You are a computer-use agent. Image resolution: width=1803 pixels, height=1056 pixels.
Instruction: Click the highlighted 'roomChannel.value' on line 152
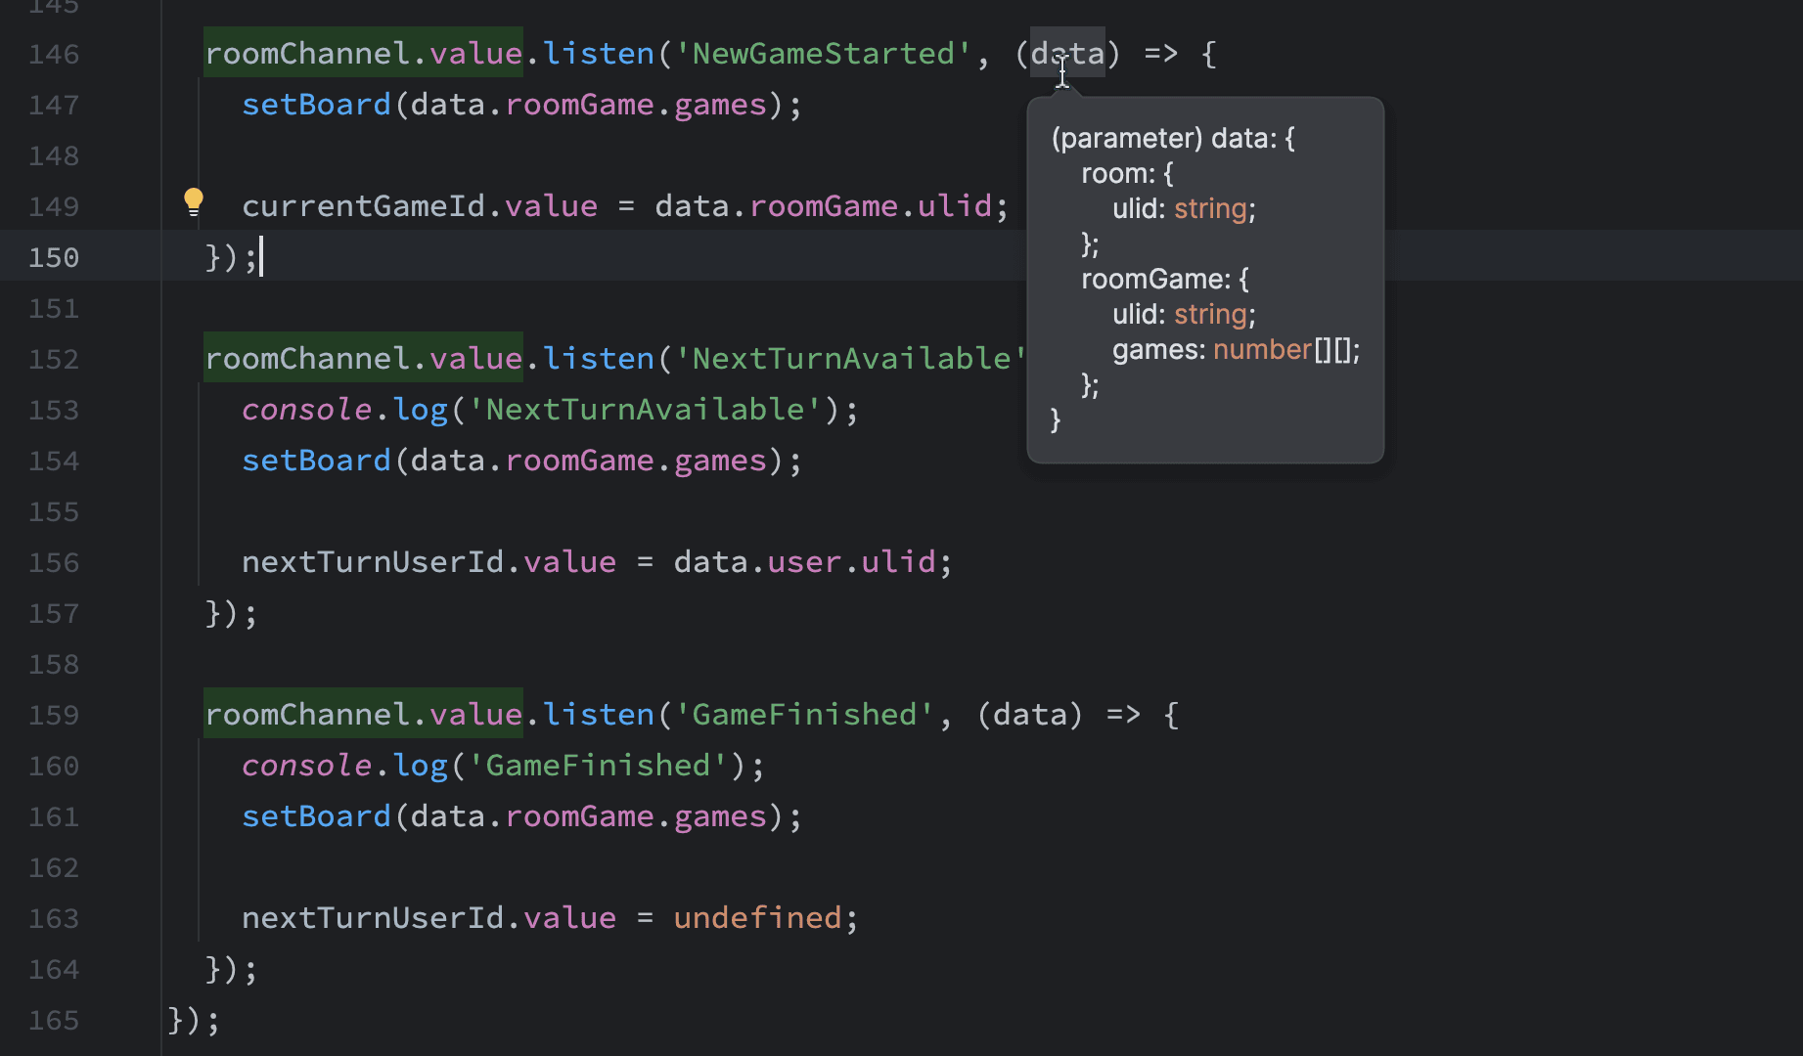(x=362, y=358)
